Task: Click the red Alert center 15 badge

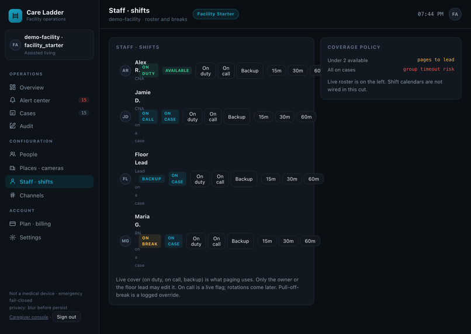Action: tap(84, 100)
